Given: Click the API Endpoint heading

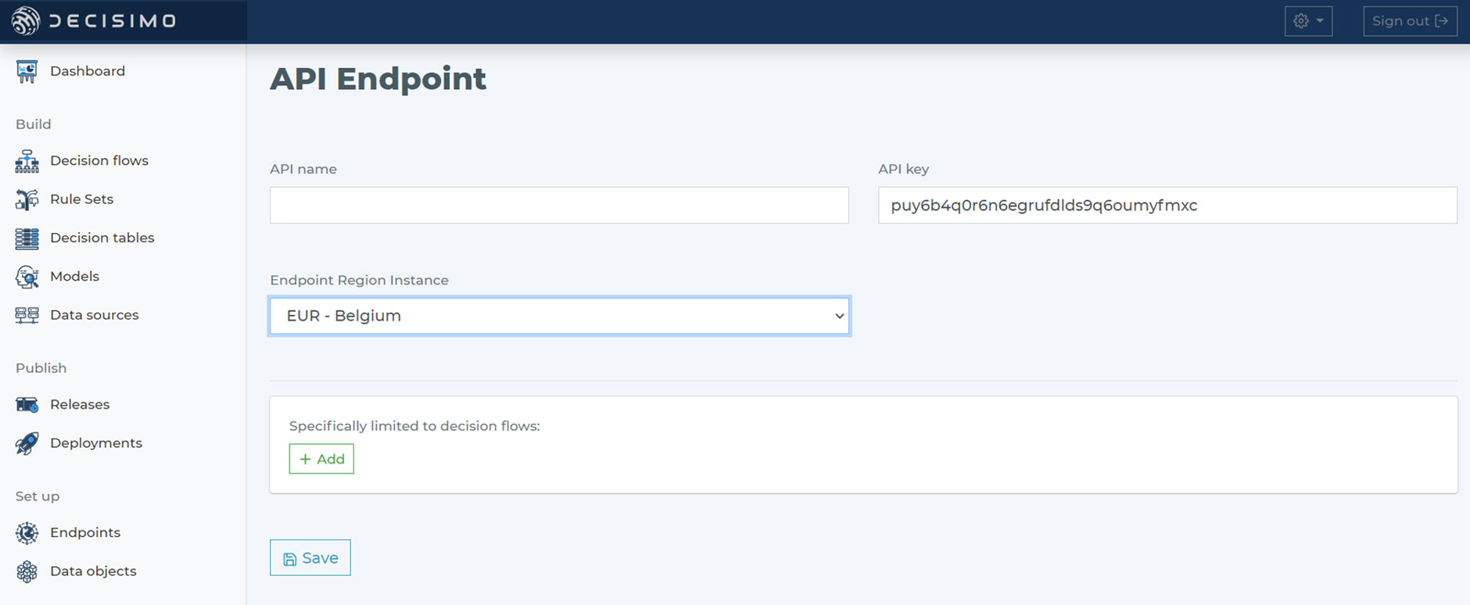Looking at the screenshot, I should [x=378, y=79].
